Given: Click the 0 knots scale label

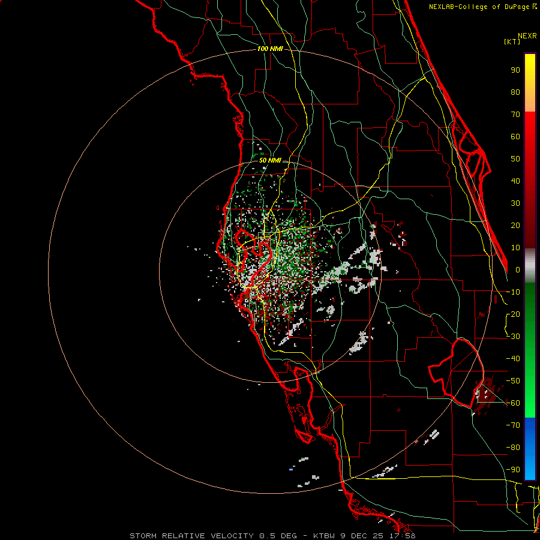Looking at the screenshot, I should (518, 270).
